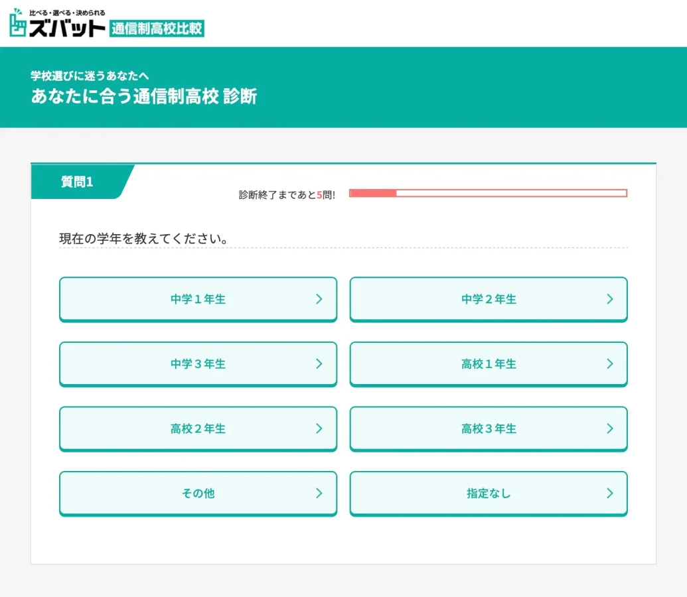This screenshot has height=597, width=687.
Task: Click the chevron arrow on 指定なし
Action: [x=610, y=493]
